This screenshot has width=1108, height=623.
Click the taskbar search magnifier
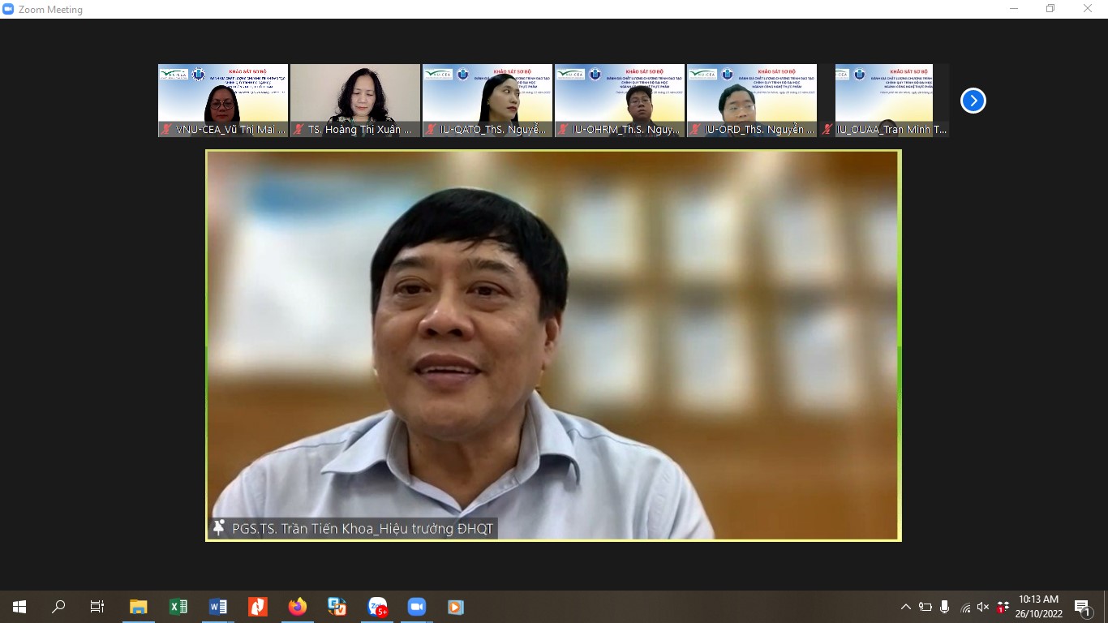click(x=58, y=607)
